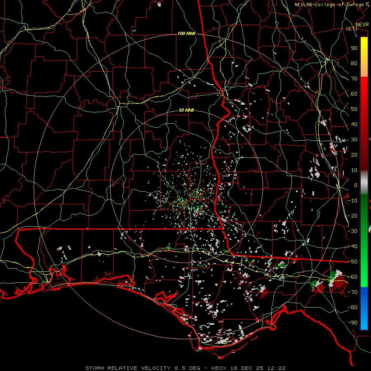Click the KEOX radar site identifier in the caption
Image resolution: width=371 pixels, height=371 pixels.
(x=219, y=368)
